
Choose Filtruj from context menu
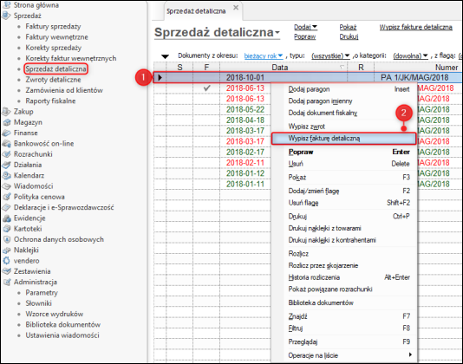pyautogui.click(x=343, y=328)
